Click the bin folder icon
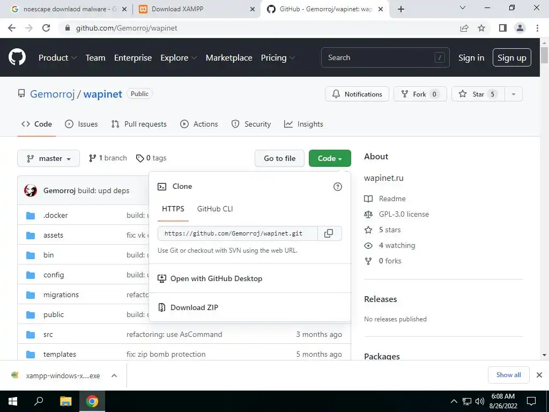549x412 pixels. tap(31, 255)
